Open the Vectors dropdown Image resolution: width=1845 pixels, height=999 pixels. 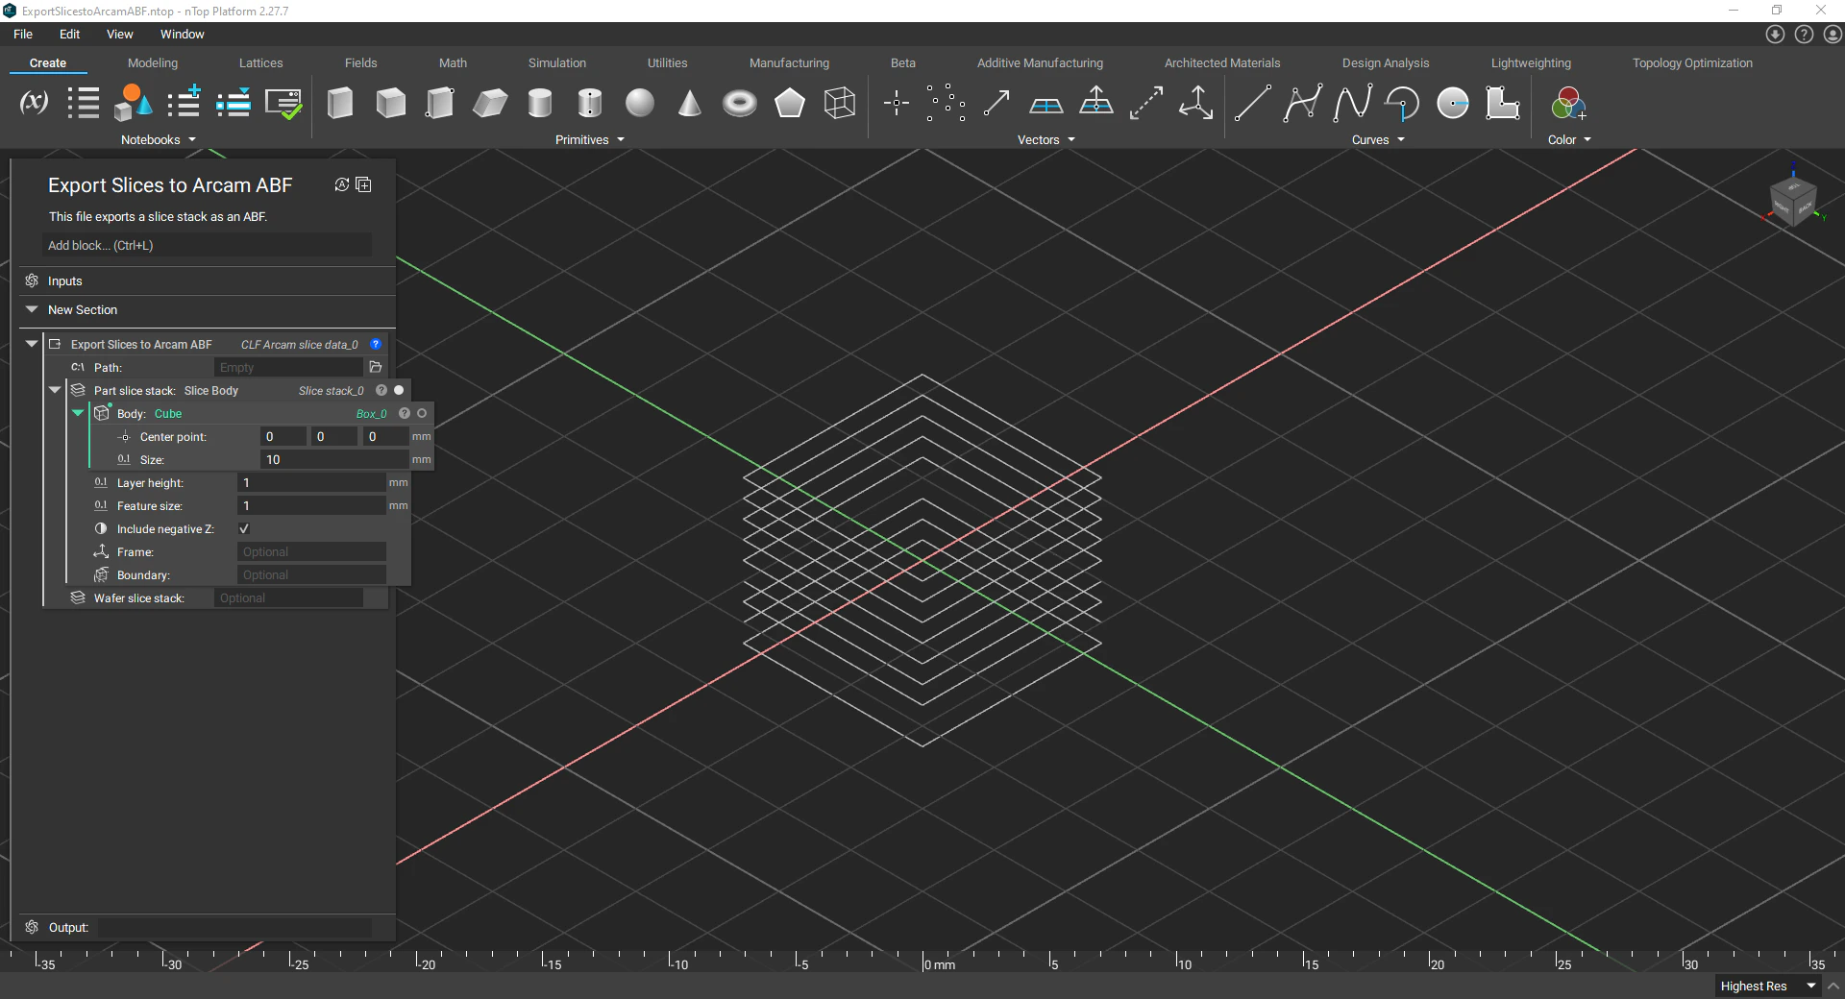[x=1046, y=139]
